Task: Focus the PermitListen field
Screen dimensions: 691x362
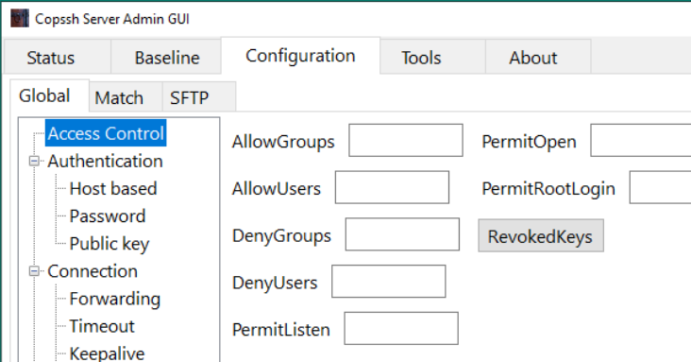Action: (401, 329)
